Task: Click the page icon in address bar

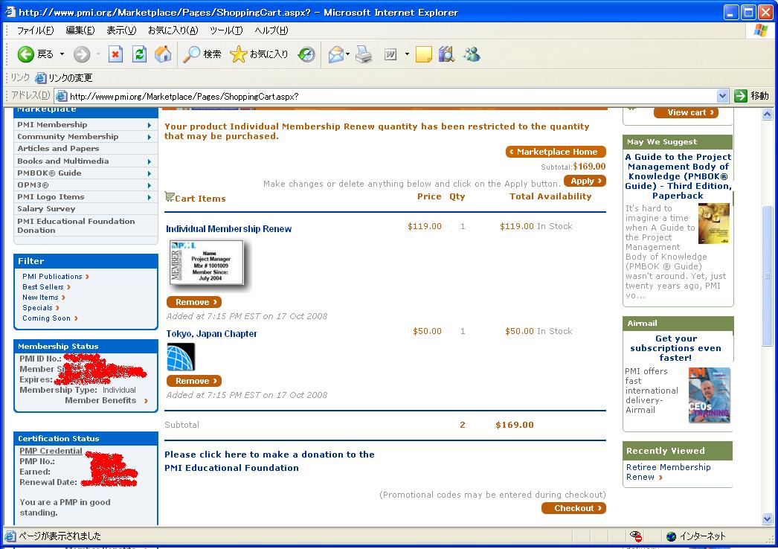Action: 61,96
